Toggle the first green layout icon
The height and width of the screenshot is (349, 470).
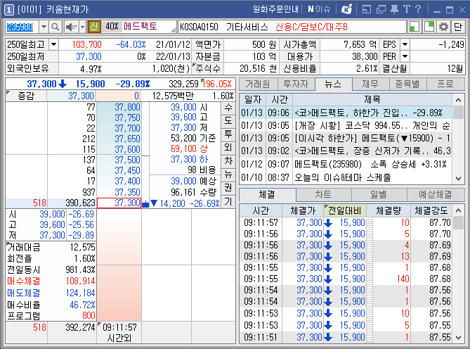(414, 27)
